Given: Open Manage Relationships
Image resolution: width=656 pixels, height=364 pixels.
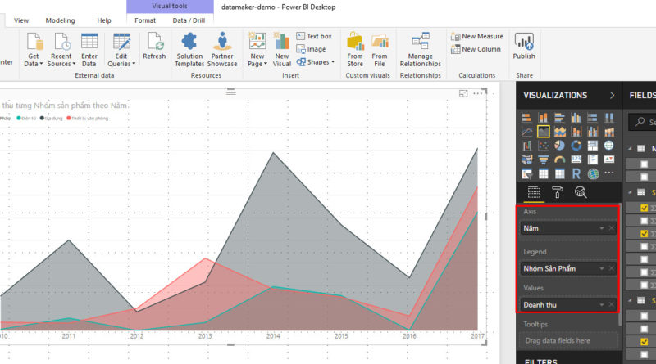Looking at the screenshot, I should (420, 50).
